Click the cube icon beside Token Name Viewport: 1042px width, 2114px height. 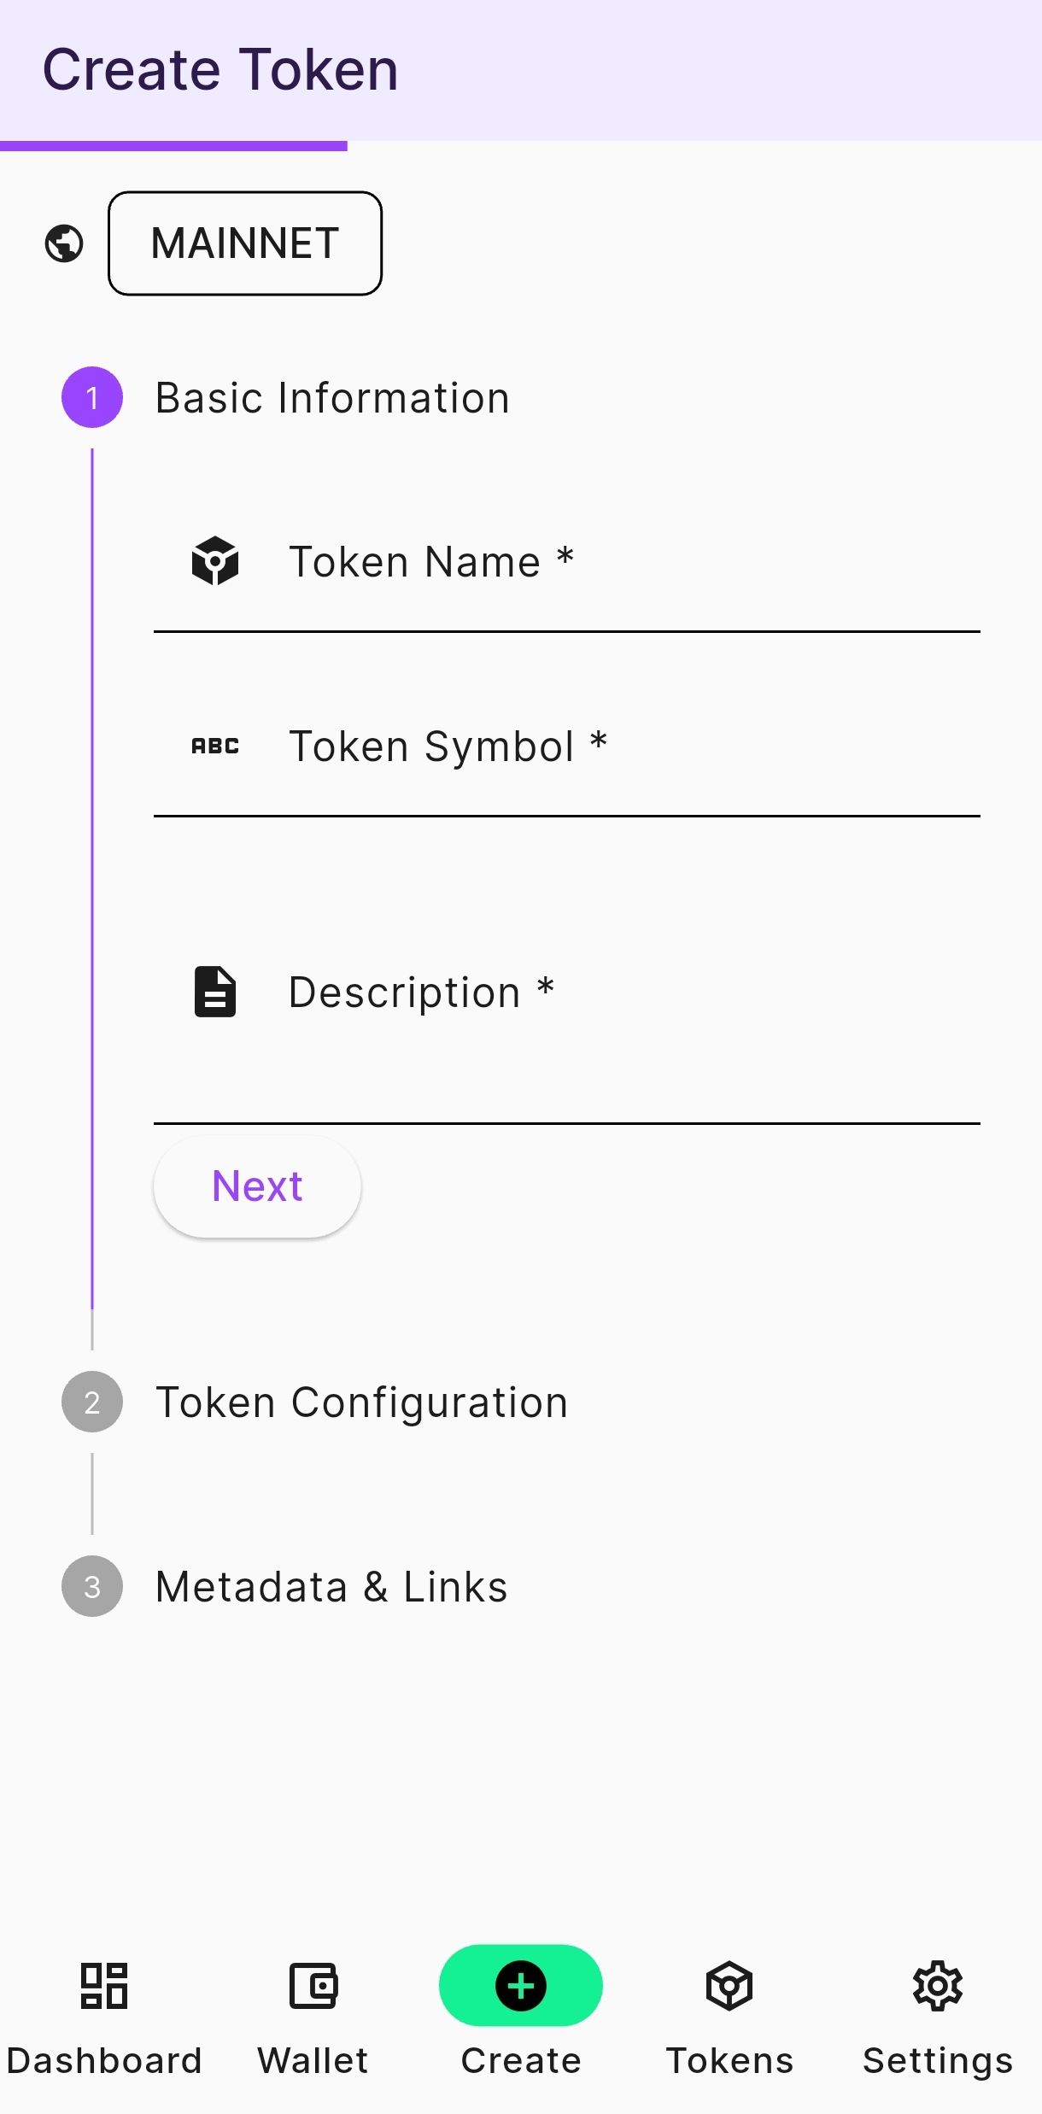point(215,561)
